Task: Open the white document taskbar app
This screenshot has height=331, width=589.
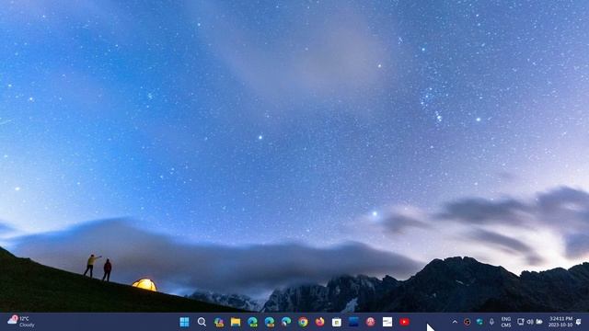Action: (387, 322)
